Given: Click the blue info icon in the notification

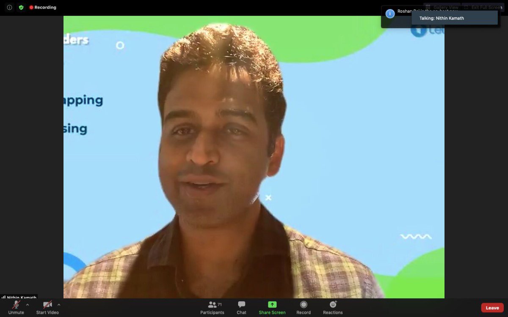Looking at the screenshot, I should click(390, 14).
